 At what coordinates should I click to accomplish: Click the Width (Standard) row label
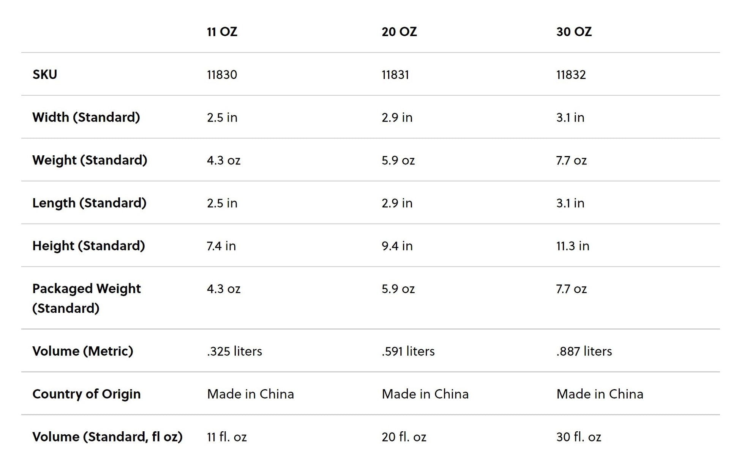86,117
